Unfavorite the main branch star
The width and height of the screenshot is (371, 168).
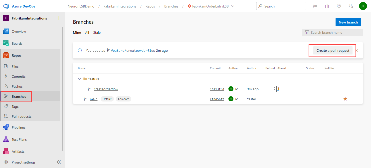(x=345, y=99)
